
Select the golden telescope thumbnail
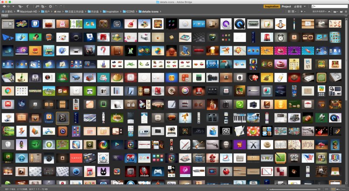pyautogui.click(x=185, y=118)
